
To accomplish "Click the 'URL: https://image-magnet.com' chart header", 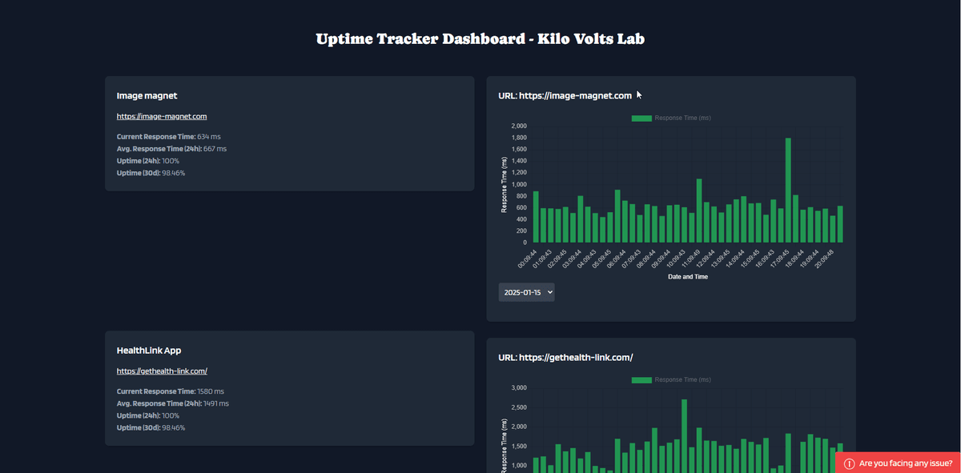I will tap(565, 95).
